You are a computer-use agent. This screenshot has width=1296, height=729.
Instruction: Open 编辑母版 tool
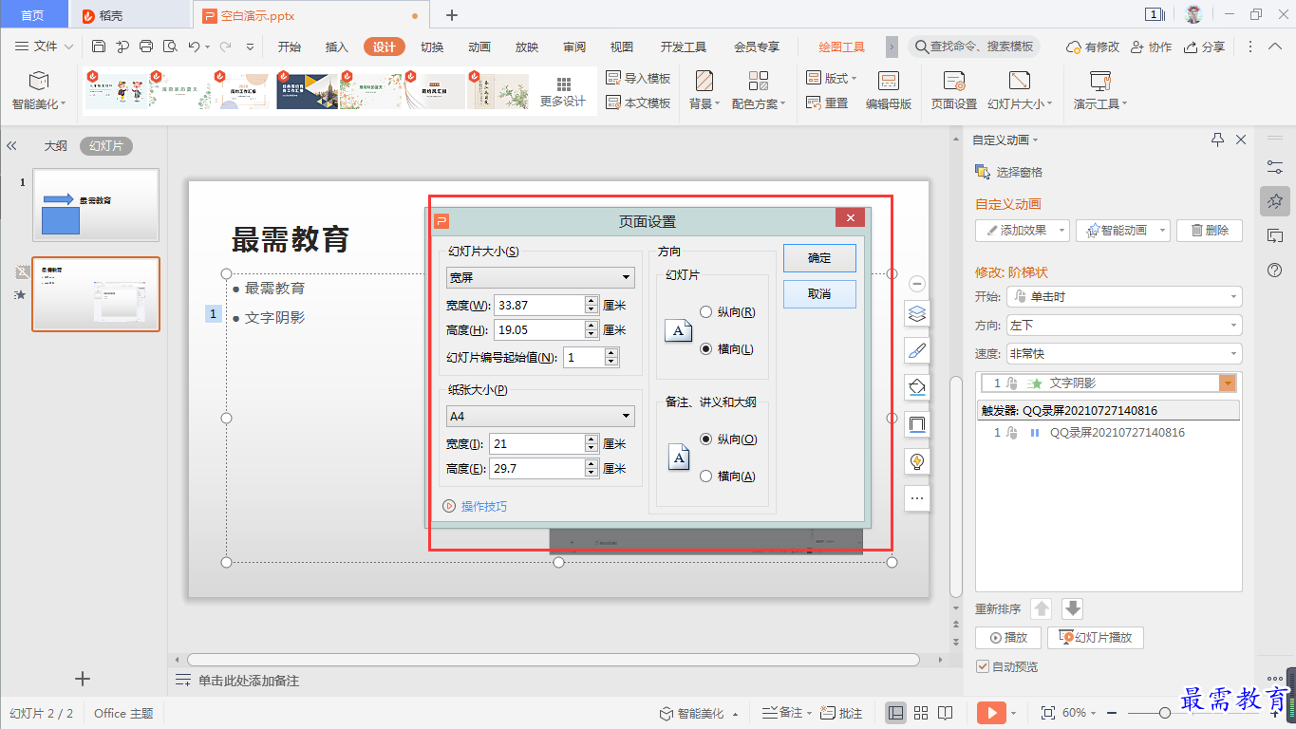click(x=889, y=91)
